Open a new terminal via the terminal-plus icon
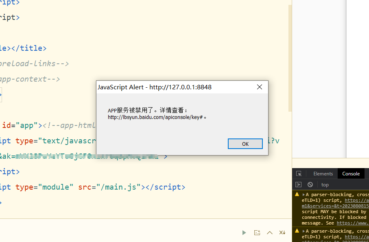The height and width of the screenshot is (242, 369). pyautogui.click(x=257, y=233)
